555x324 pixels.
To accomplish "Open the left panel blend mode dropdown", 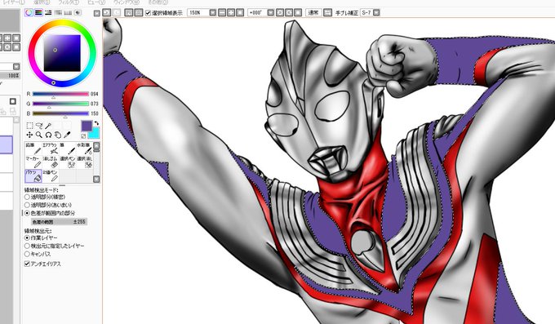I will pos(16,67).
